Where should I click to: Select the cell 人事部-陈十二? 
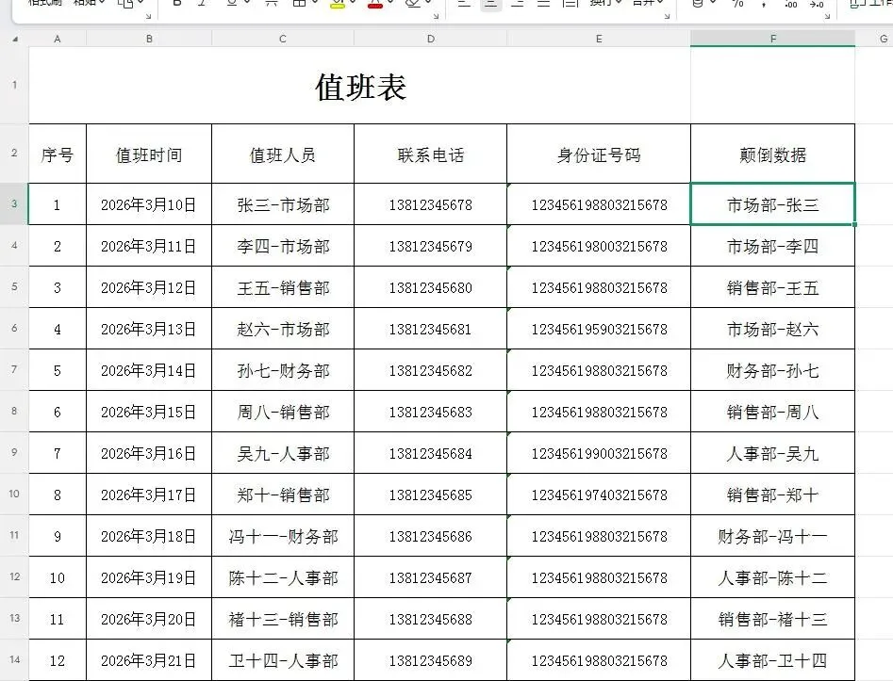pos(773,577)
